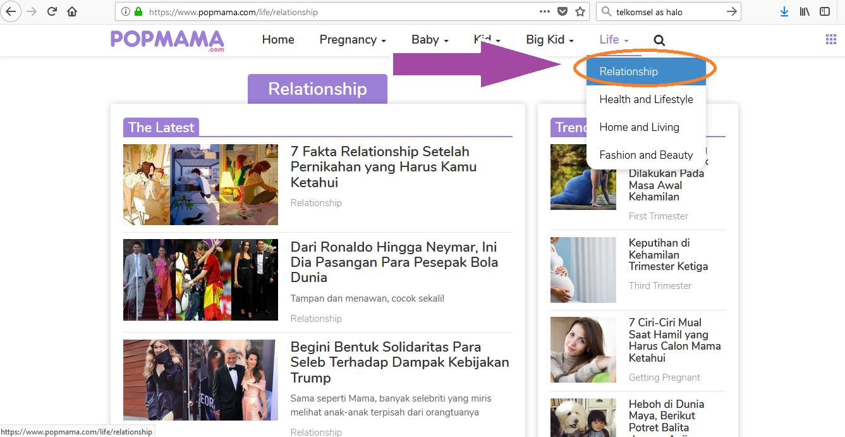
Task: Click the browser search box field
Action: coord(669,11)
